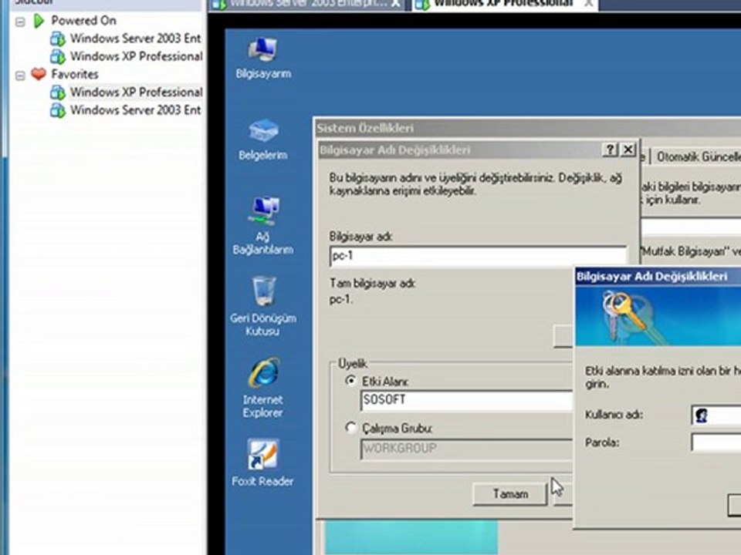Screen dimensions: 741x555
Task: Click help question mark button in dialog
Action: tap(610, 150)
